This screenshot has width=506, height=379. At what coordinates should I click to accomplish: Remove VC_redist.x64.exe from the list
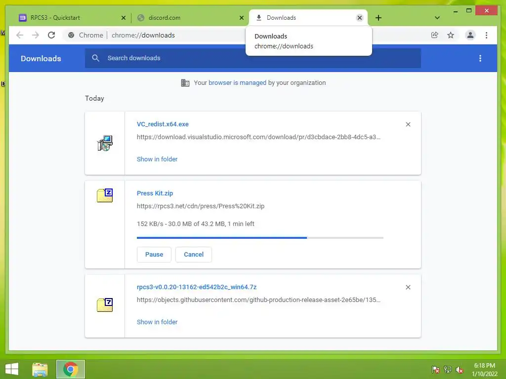tap(408, 124)
